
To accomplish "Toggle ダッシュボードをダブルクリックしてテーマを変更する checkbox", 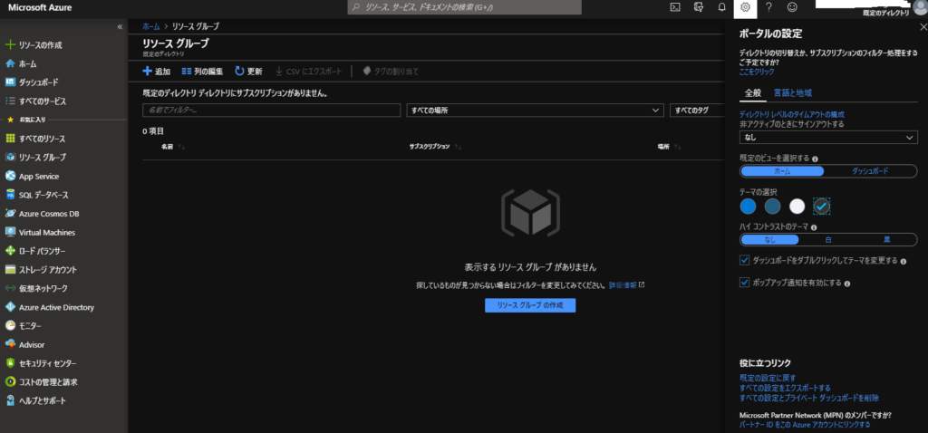I will coord(745,260).
